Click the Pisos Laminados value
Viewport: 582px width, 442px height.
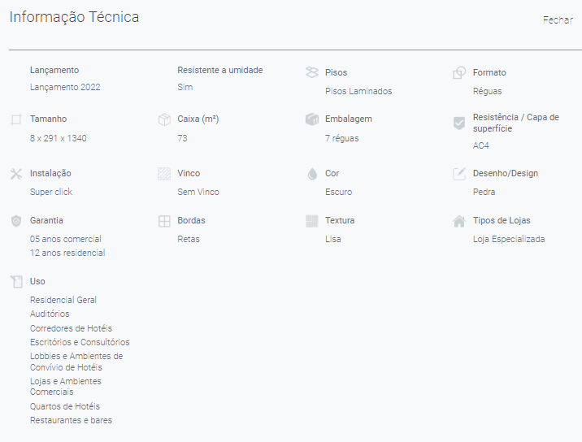(x=358, y=91)
